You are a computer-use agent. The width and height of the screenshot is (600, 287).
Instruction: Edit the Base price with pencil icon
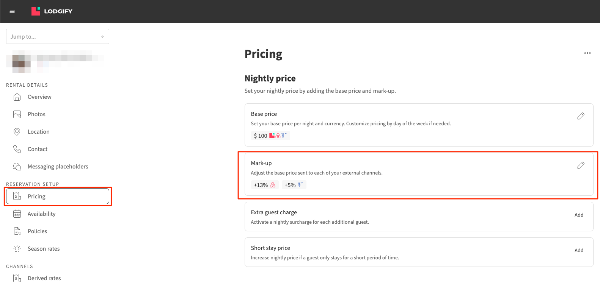click(x=581, y=116)
